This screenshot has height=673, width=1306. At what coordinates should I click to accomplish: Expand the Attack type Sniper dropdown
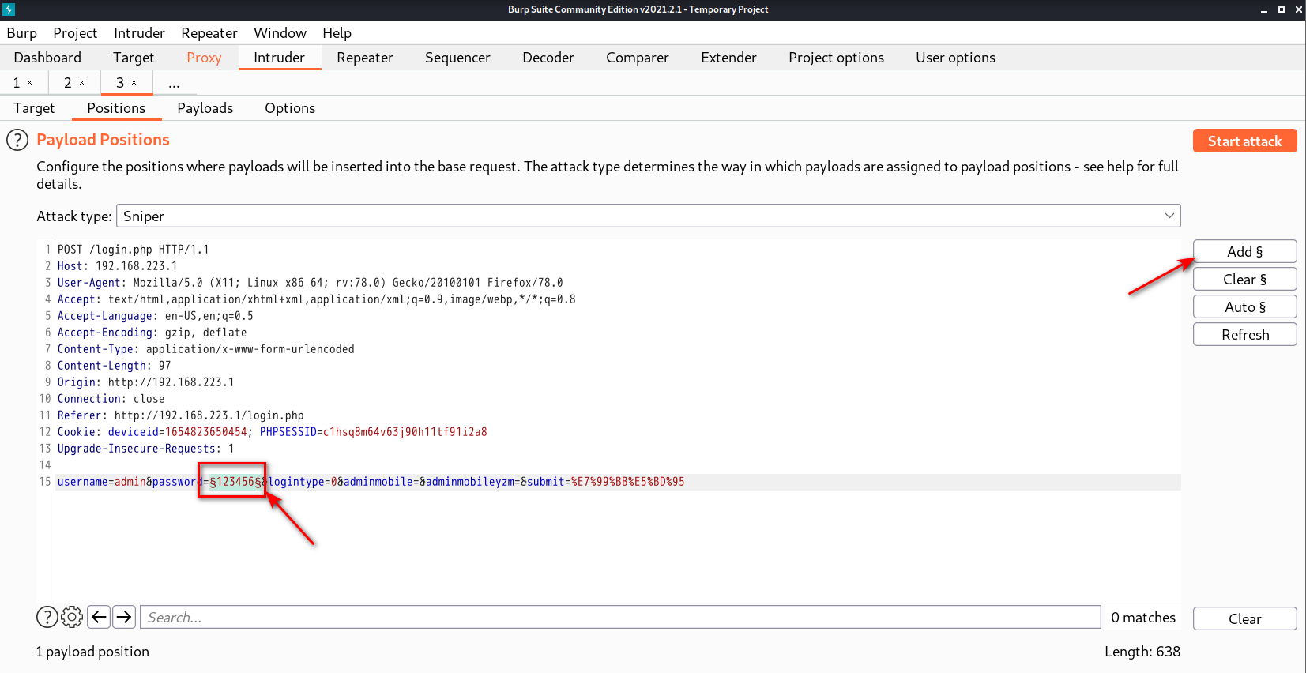(x=648, y=216)
